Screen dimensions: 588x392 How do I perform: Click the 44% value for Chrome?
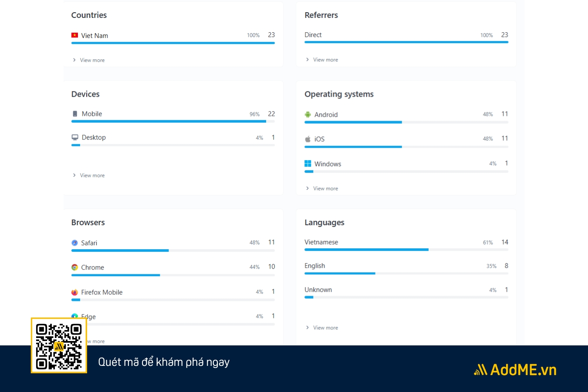point(255,267)
